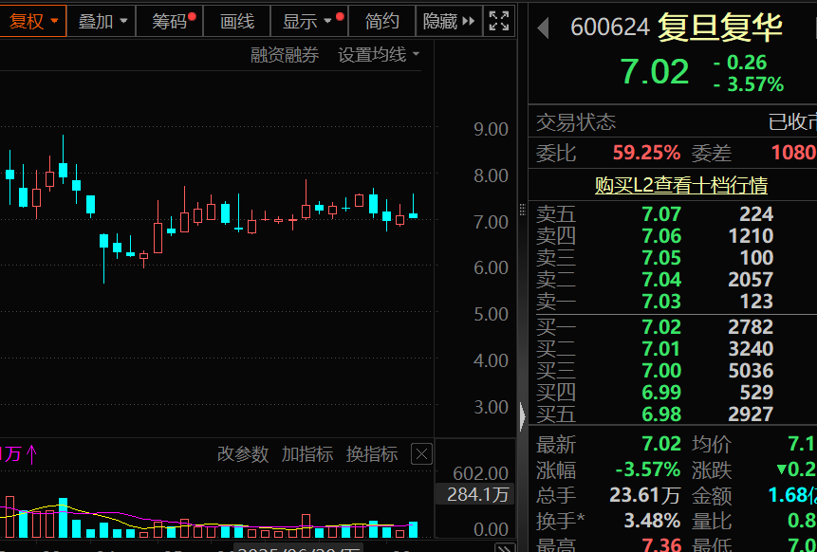The image size is (817, 552).
Task: Open the 筹码 chip distribution panel
Action: (x=169, y=21)
